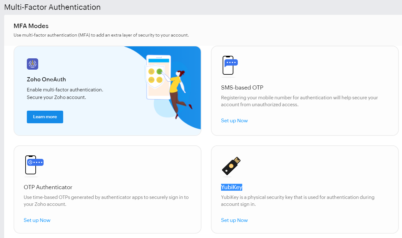402x238 pixels.
Task: Click the 'Use time-based OTPs' description text
Action: pyautogui.click(x=106, y=201)
